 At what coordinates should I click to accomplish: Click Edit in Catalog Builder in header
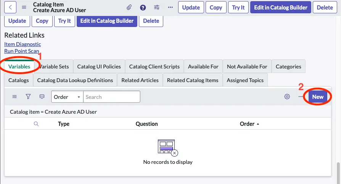click(281, 7)
